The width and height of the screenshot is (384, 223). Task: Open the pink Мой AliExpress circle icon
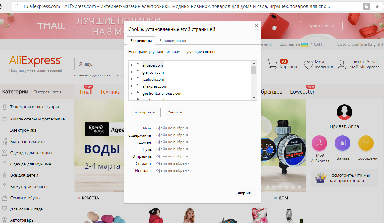click(319, 143)
